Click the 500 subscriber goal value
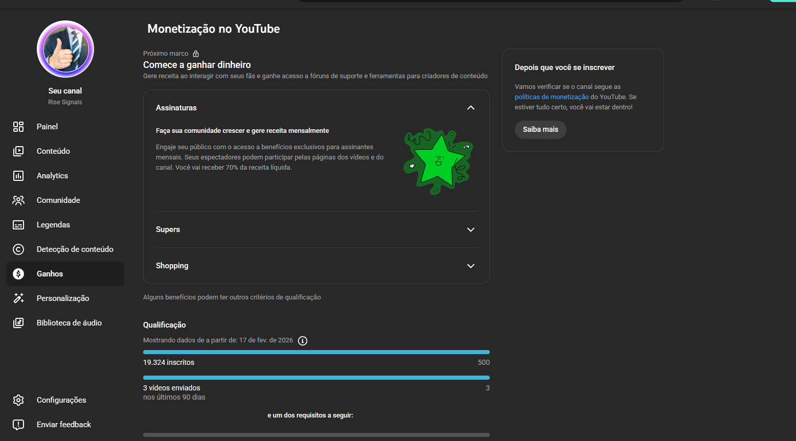796x441 pixels. point(484,362)
